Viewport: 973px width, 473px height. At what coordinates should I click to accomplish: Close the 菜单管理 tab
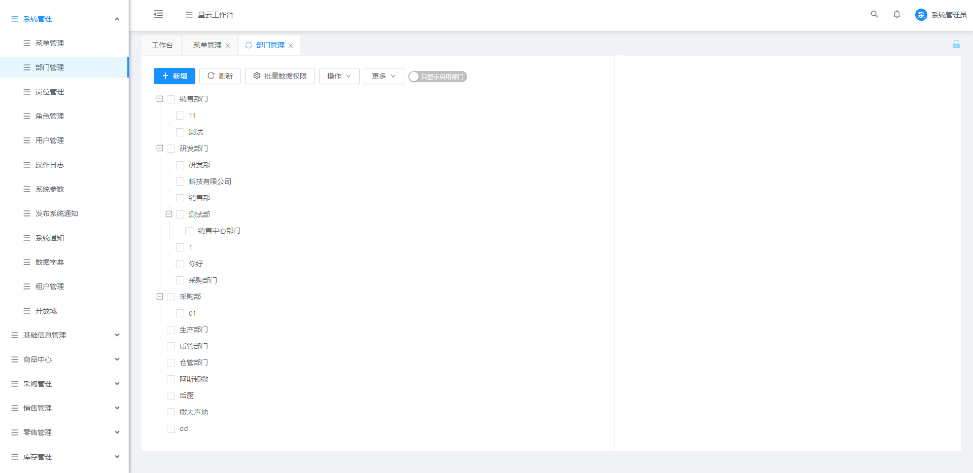(x=228, y=46)
